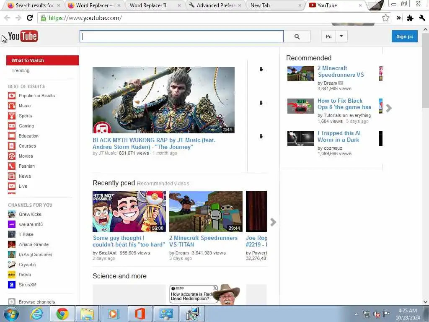Select the Sports category icon
Image resolution: width=429 pixels, height=322 pixels.
click(x=11, y=116)
